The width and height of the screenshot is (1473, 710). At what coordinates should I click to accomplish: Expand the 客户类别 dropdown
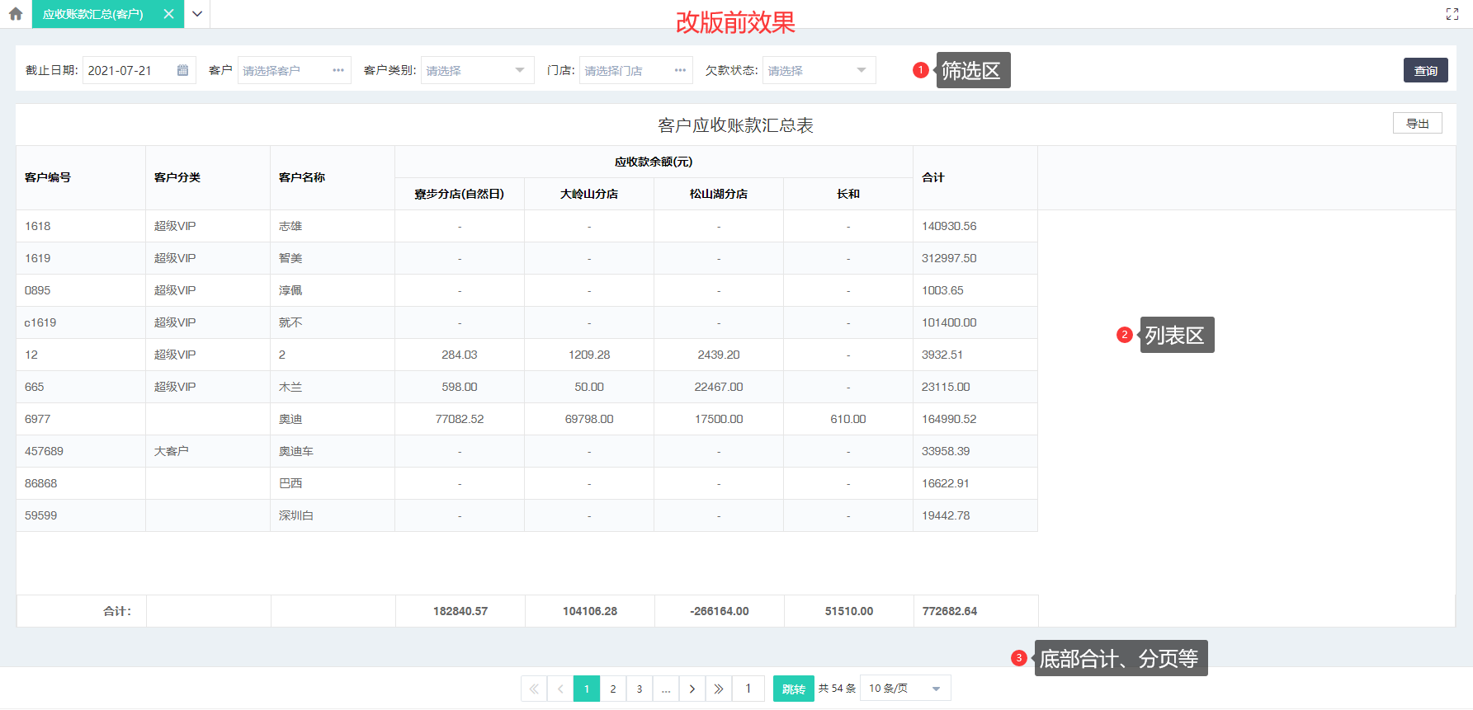pyautogui.click(x=478, y=71)
